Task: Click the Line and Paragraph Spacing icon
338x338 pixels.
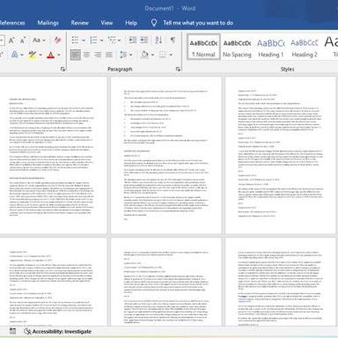Action: [123, 55]
